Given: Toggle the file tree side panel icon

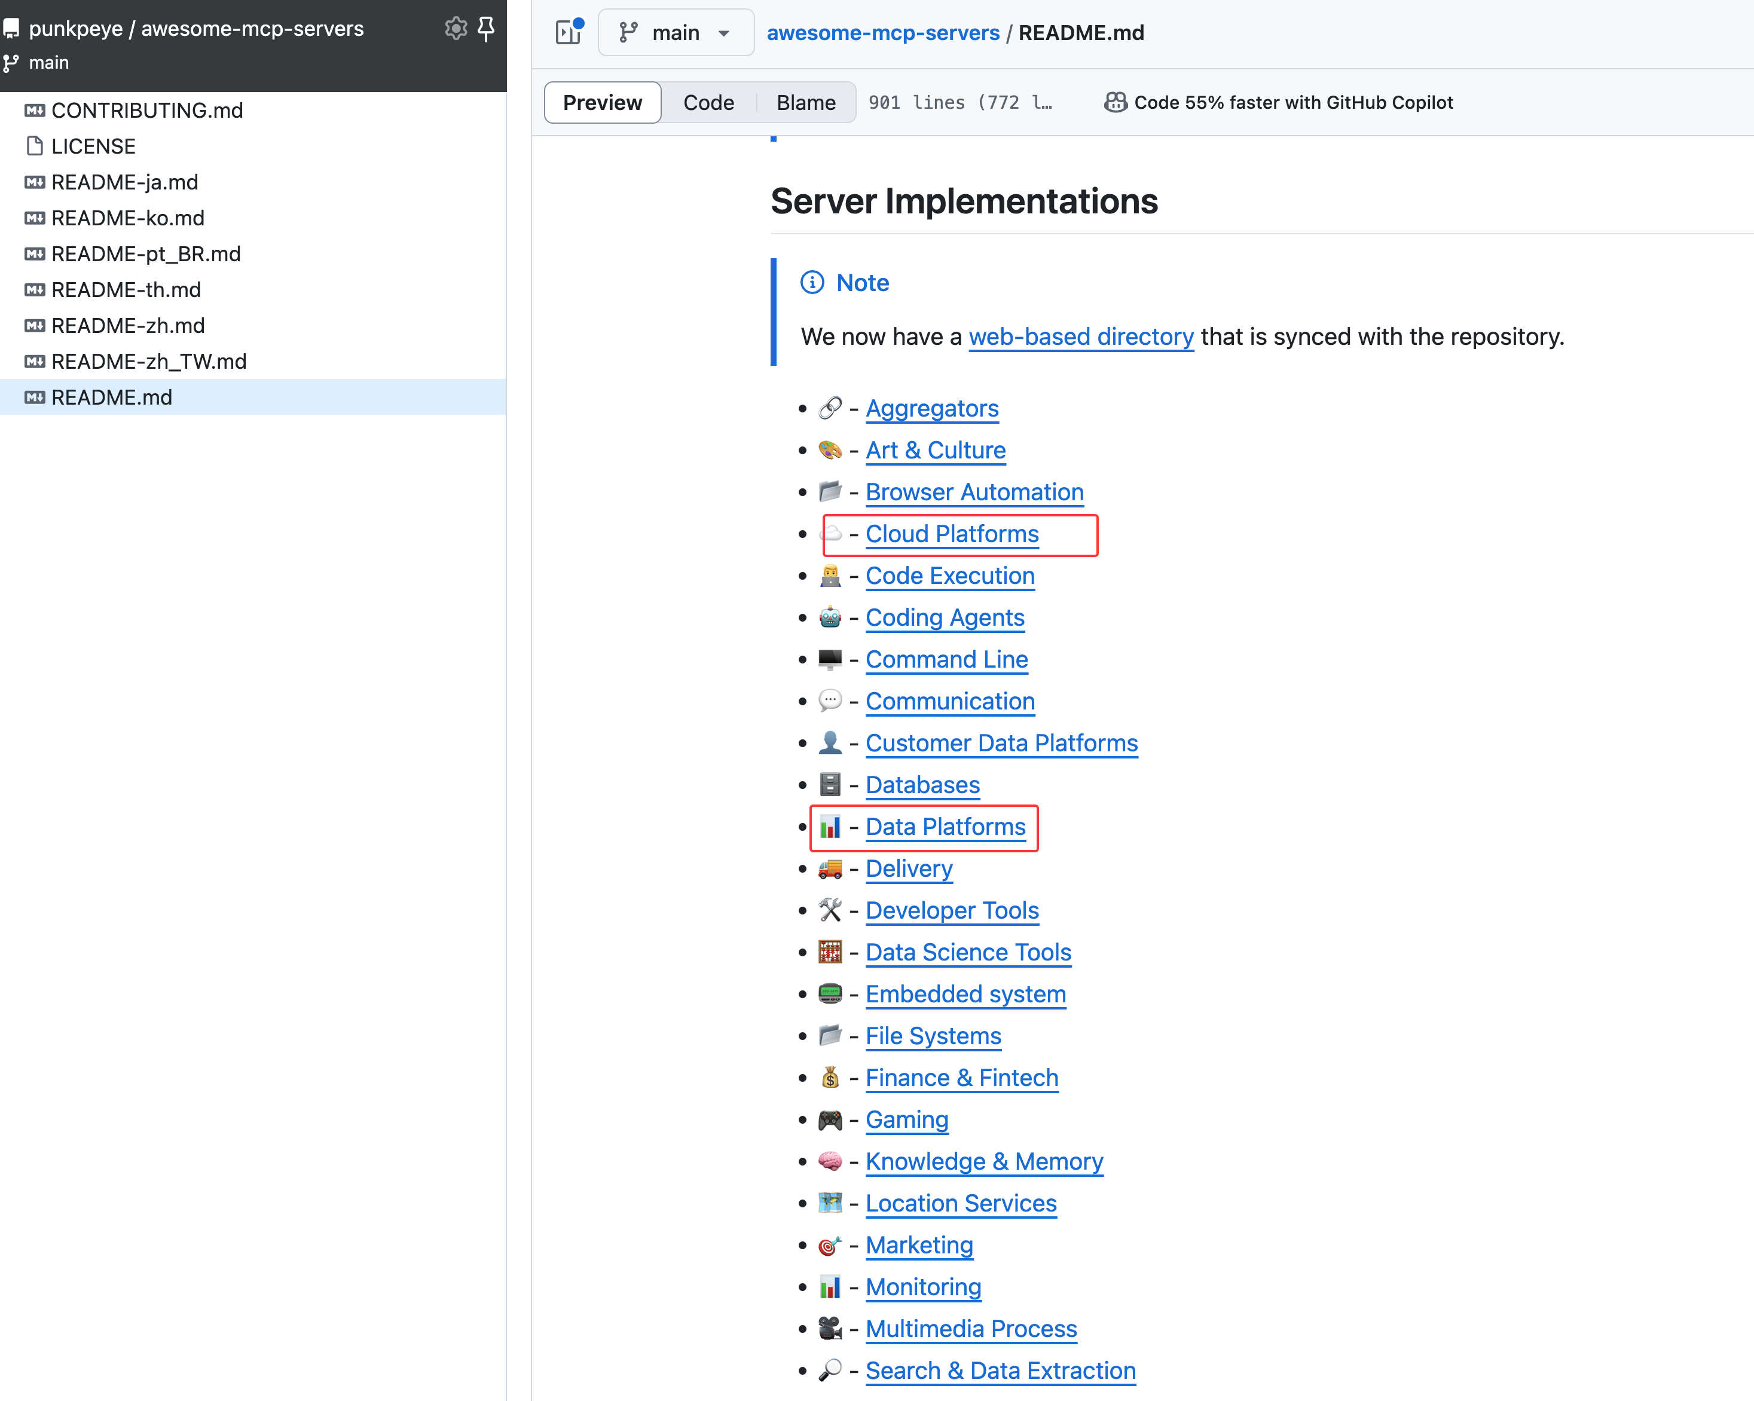Looking at the screenshot, I should coord(568,32).
